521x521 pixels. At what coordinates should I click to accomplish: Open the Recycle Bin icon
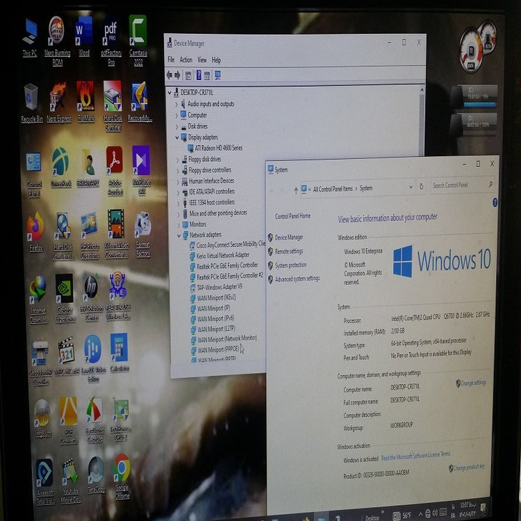click(31, 99)
